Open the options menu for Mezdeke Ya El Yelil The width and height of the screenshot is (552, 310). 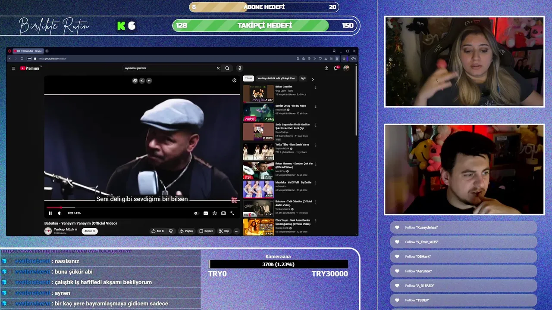[x=316, y=183]
